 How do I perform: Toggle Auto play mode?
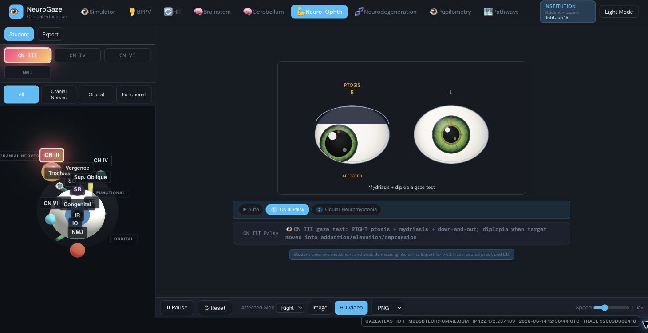pos(251,209)
